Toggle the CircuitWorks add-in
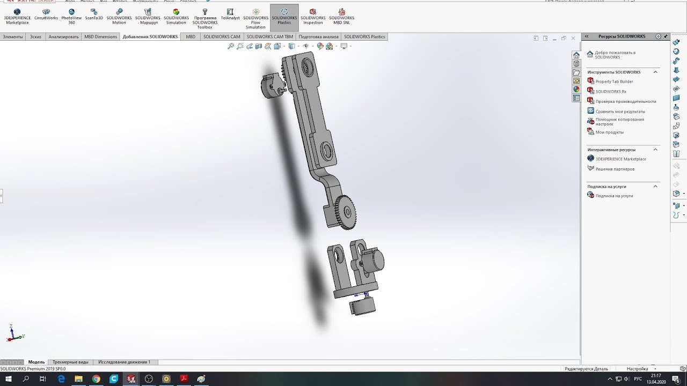The width and height of the screenshot is (687, 386). click(x=46, y=14)
